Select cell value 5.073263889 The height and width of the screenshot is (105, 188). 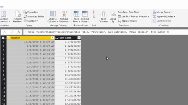(68, 58)
